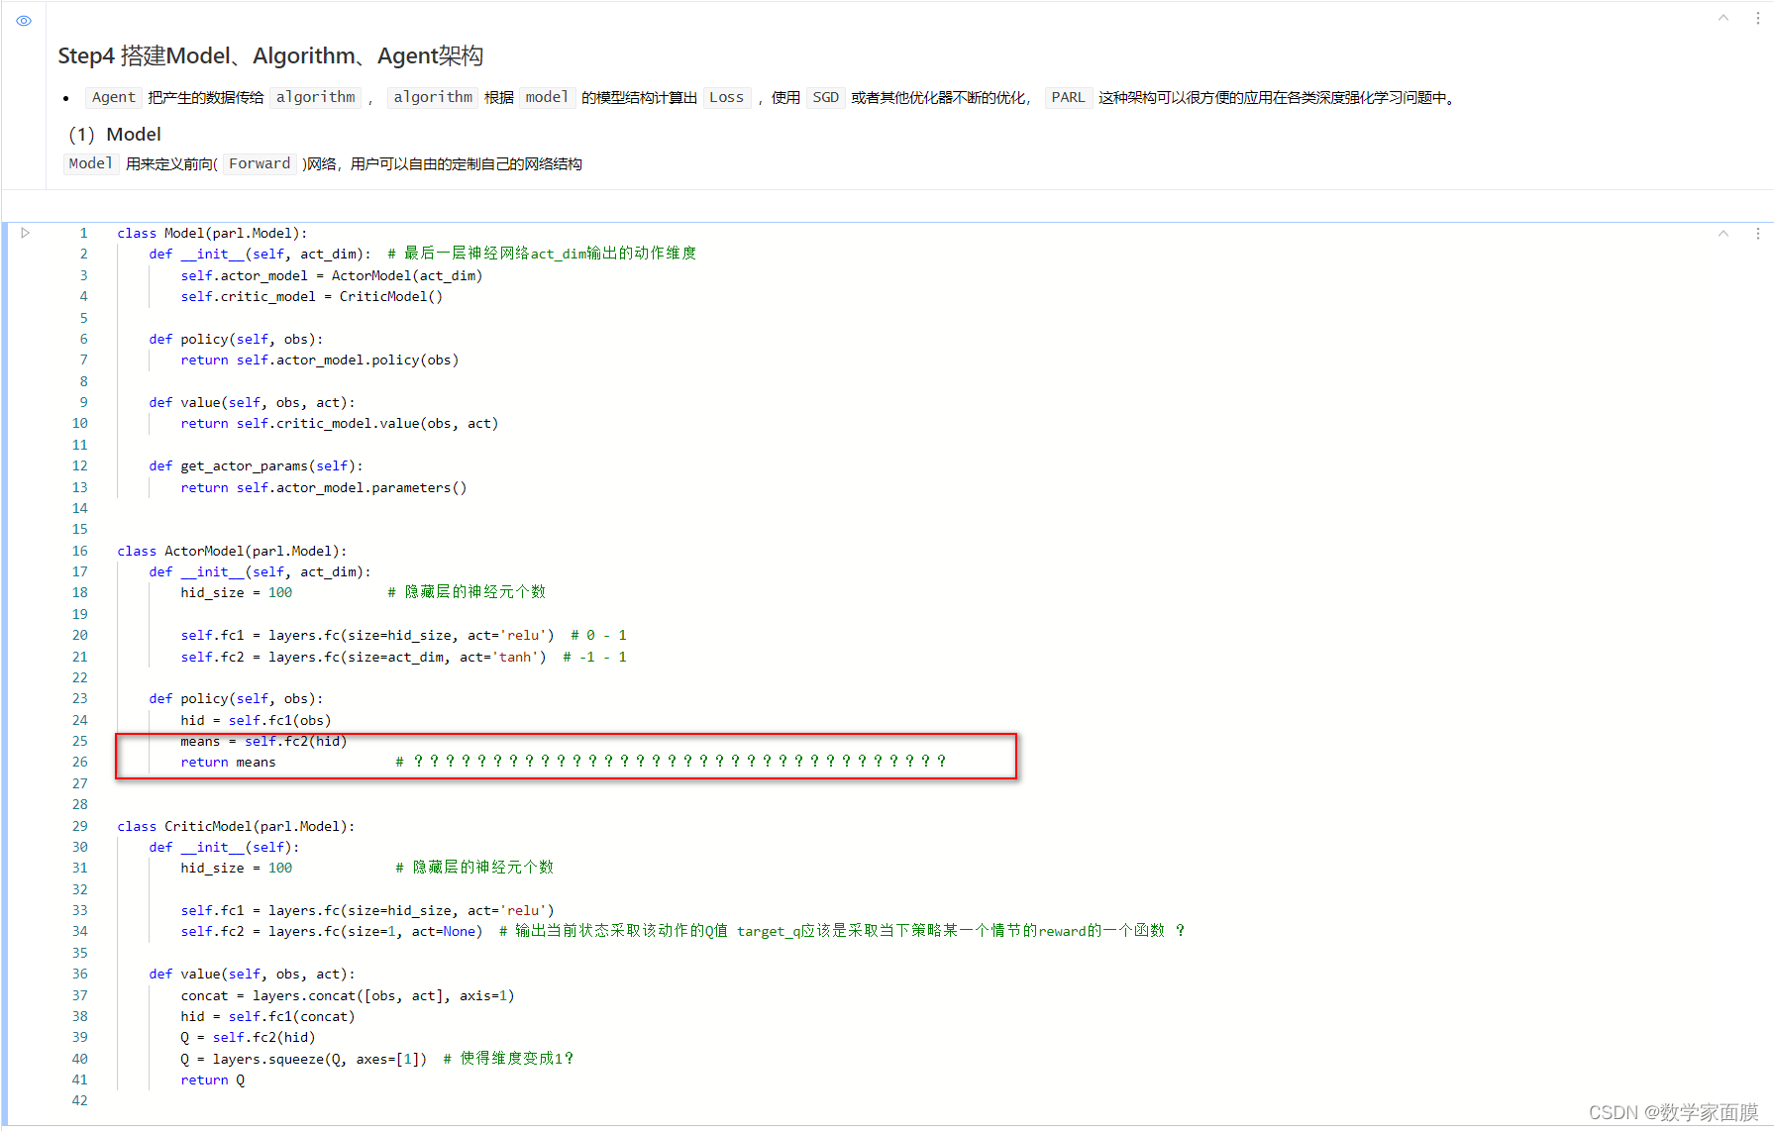Click line 3 'self.actor_model = ActorModel(act_dim)'
This screenshot has width=1774, height=1131.
[332, 275]
